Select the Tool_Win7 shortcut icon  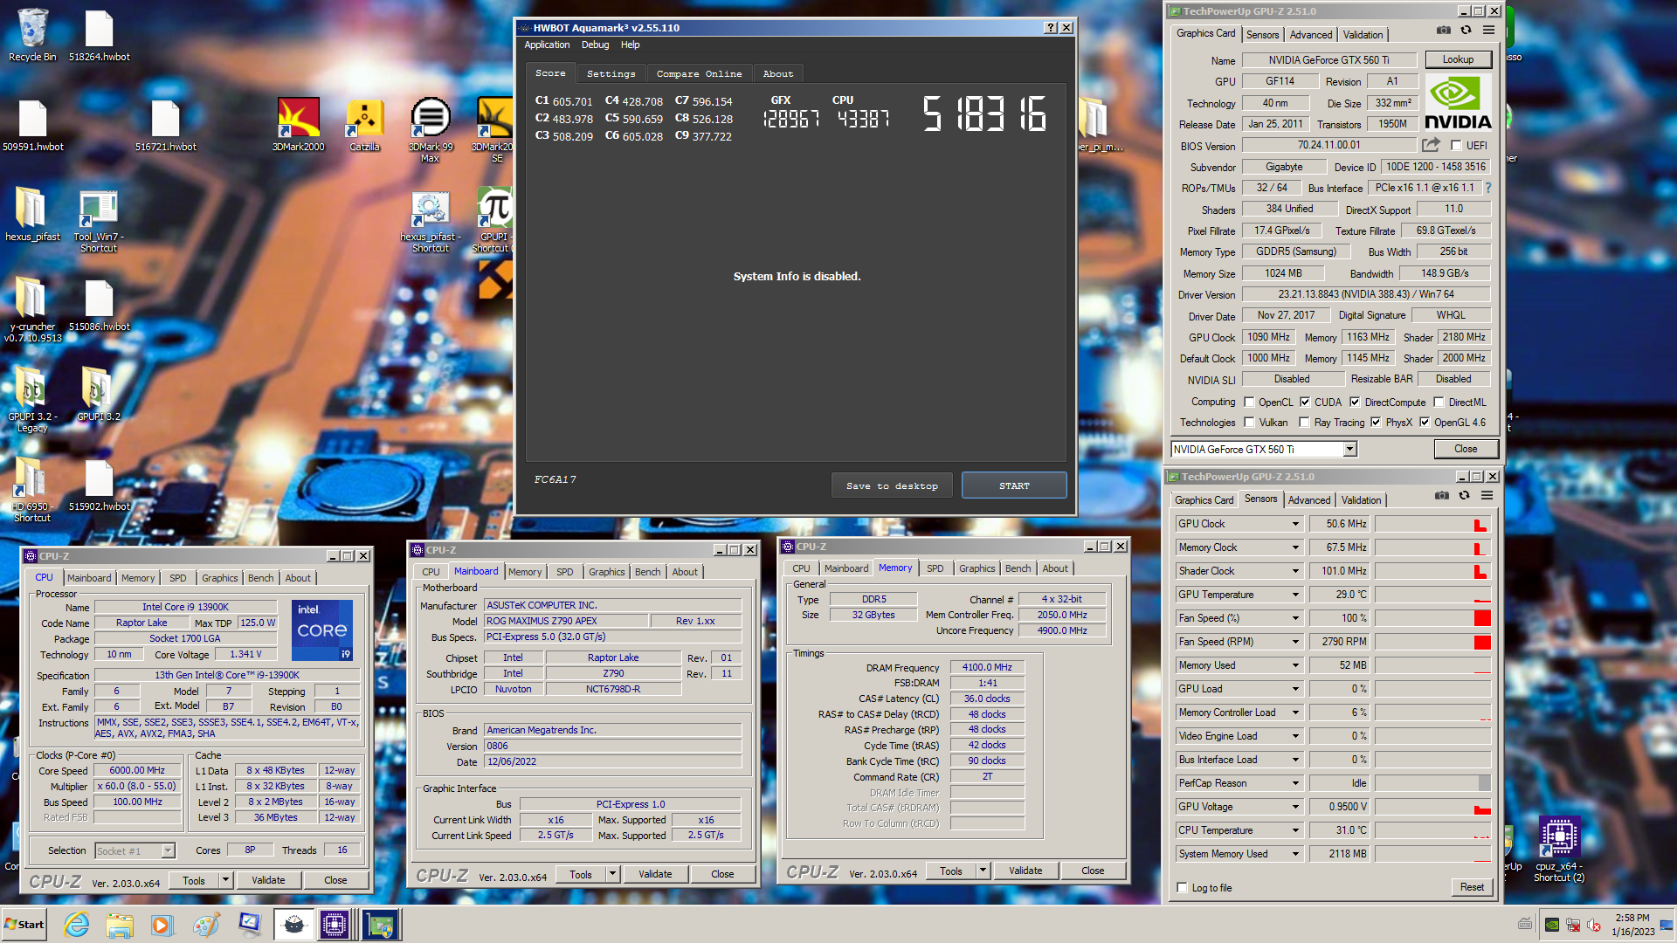tap(99, 220)
